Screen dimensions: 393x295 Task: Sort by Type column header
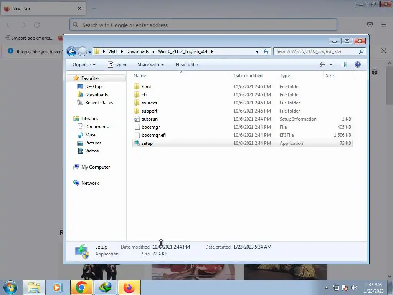pos(300,76)
